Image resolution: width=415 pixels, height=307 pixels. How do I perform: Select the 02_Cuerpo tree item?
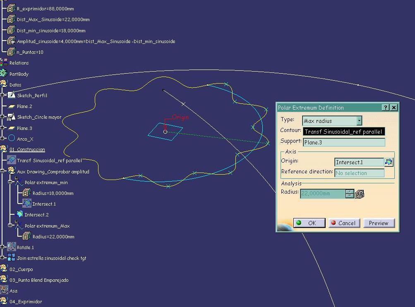click(x=21, y=269)
